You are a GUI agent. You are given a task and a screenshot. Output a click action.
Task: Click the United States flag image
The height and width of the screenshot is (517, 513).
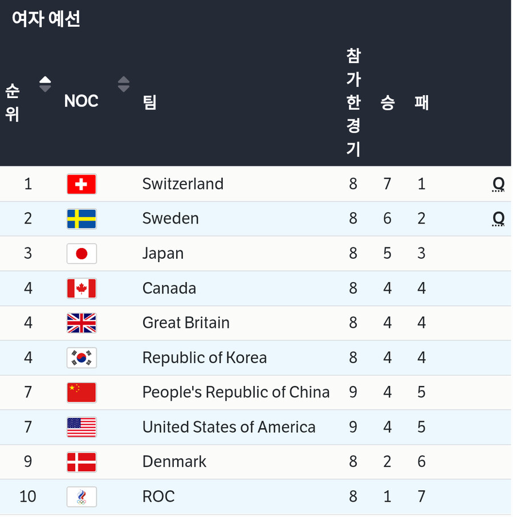point(82,427)
